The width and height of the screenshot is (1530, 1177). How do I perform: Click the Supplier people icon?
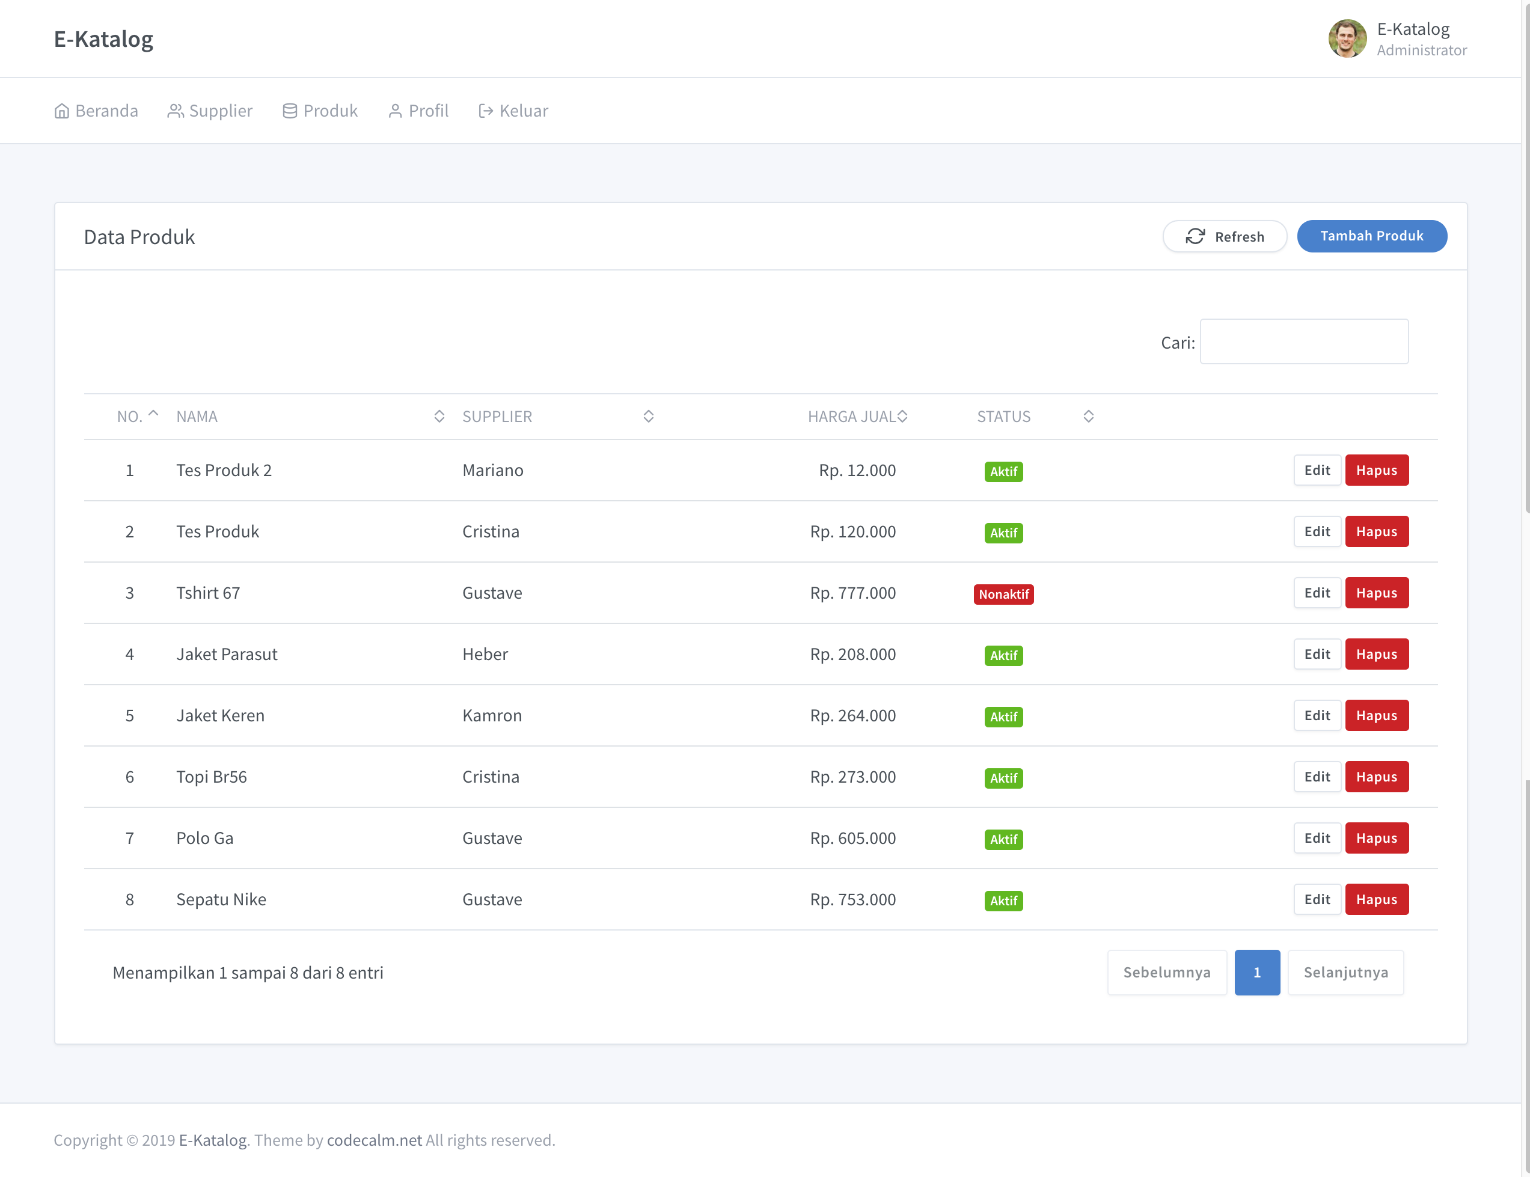[x=175, y=111]
